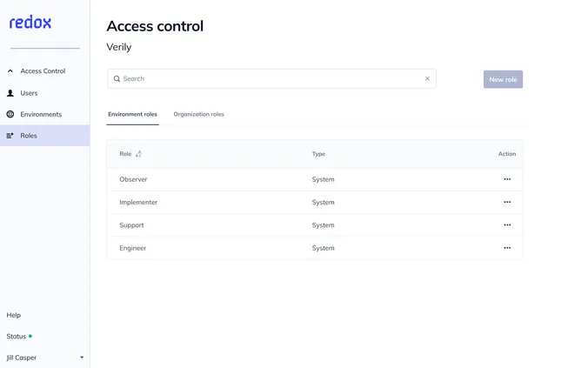Open action menu for Observer role
561x368 pixels.
[x=507, y=179]
